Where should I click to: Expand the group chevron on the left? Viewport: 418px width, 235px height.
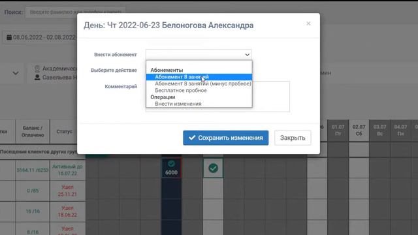pyautogui.click(x=16, y=73)
